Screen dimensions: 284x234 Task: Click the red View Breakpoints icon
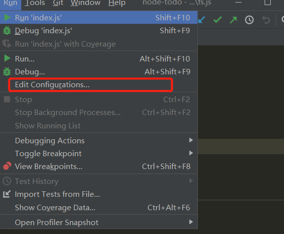pyautogui.click(x=7, y=166)
